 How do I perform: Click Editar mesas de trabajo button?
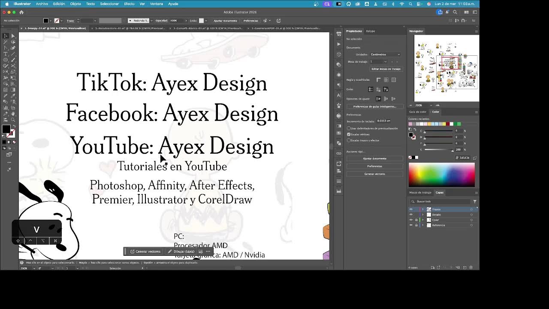pyautogui.click(x=386, y=69)
